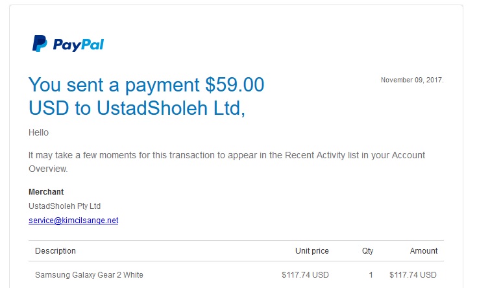Click the $117.74 USD unit price value
The width and height of the screenshot is (477, 288).
point(305,275)
